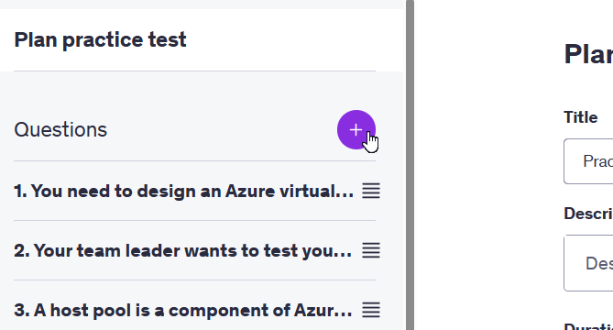Open question 1 about Azure virtual design
The image size is (613, 330).
(184, 192)
